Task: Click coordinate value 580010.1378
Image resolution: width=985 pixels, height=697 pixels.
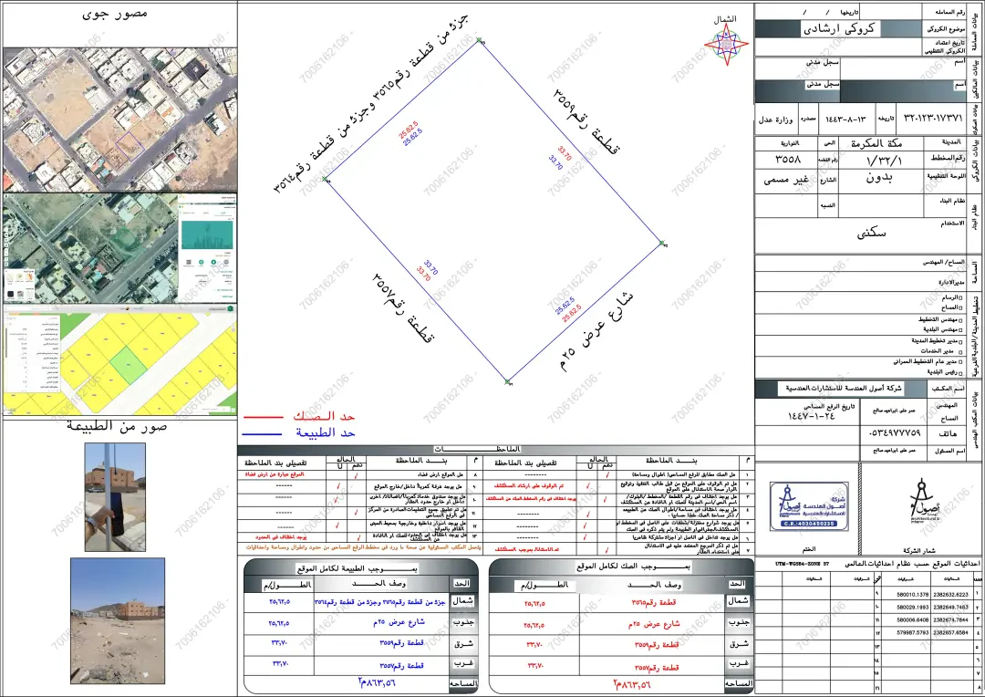Action: (913, 594)
